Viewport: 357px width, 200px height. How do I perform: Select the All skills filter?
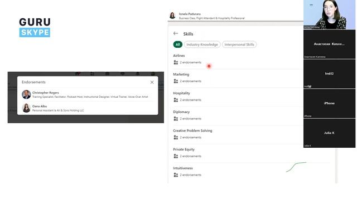click(x=177, y=44)
